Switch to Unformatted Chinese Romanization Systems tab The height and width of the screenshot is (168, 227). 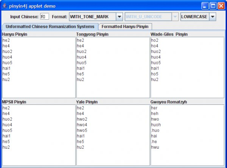50,26
